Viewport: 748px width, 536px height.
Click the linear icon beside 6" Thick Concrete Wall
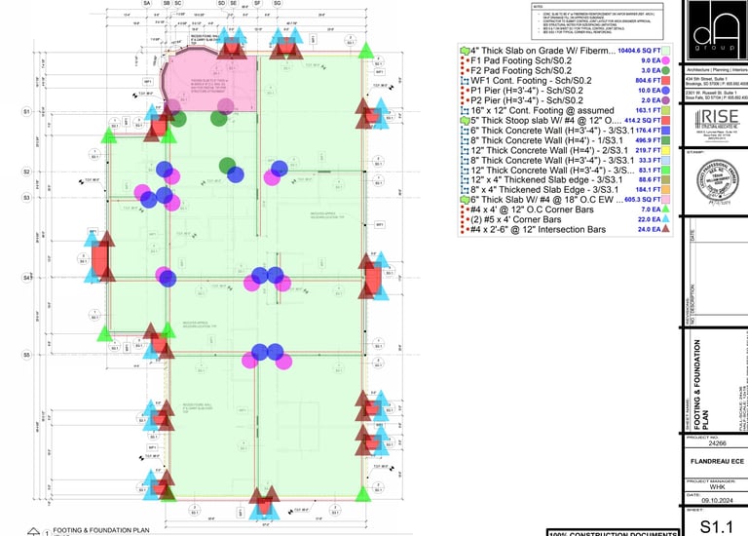465,131
